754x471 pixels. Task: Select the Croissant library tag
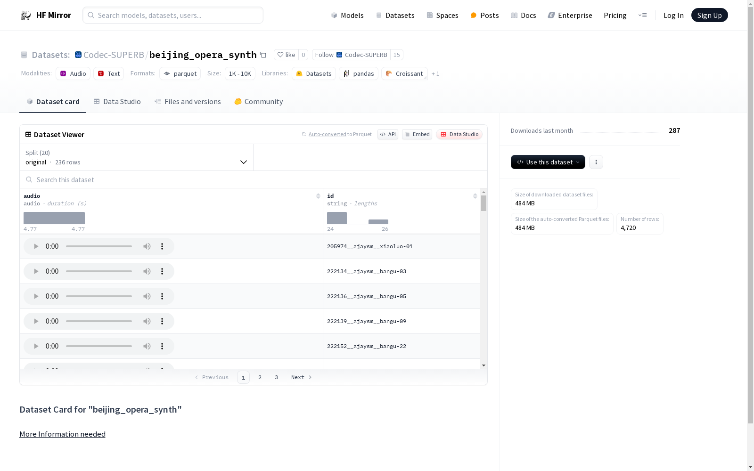[x=404, y=73]
